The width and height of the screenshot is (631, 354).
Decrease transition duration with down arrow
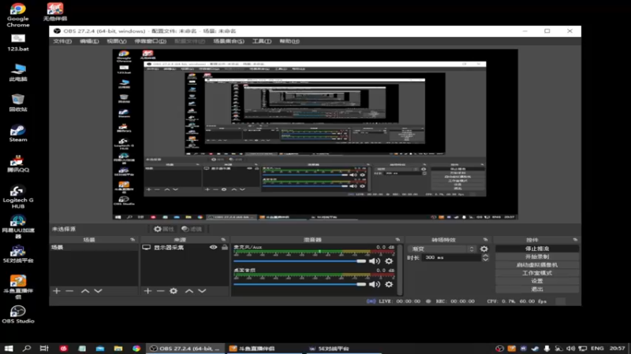coord(486,260)
